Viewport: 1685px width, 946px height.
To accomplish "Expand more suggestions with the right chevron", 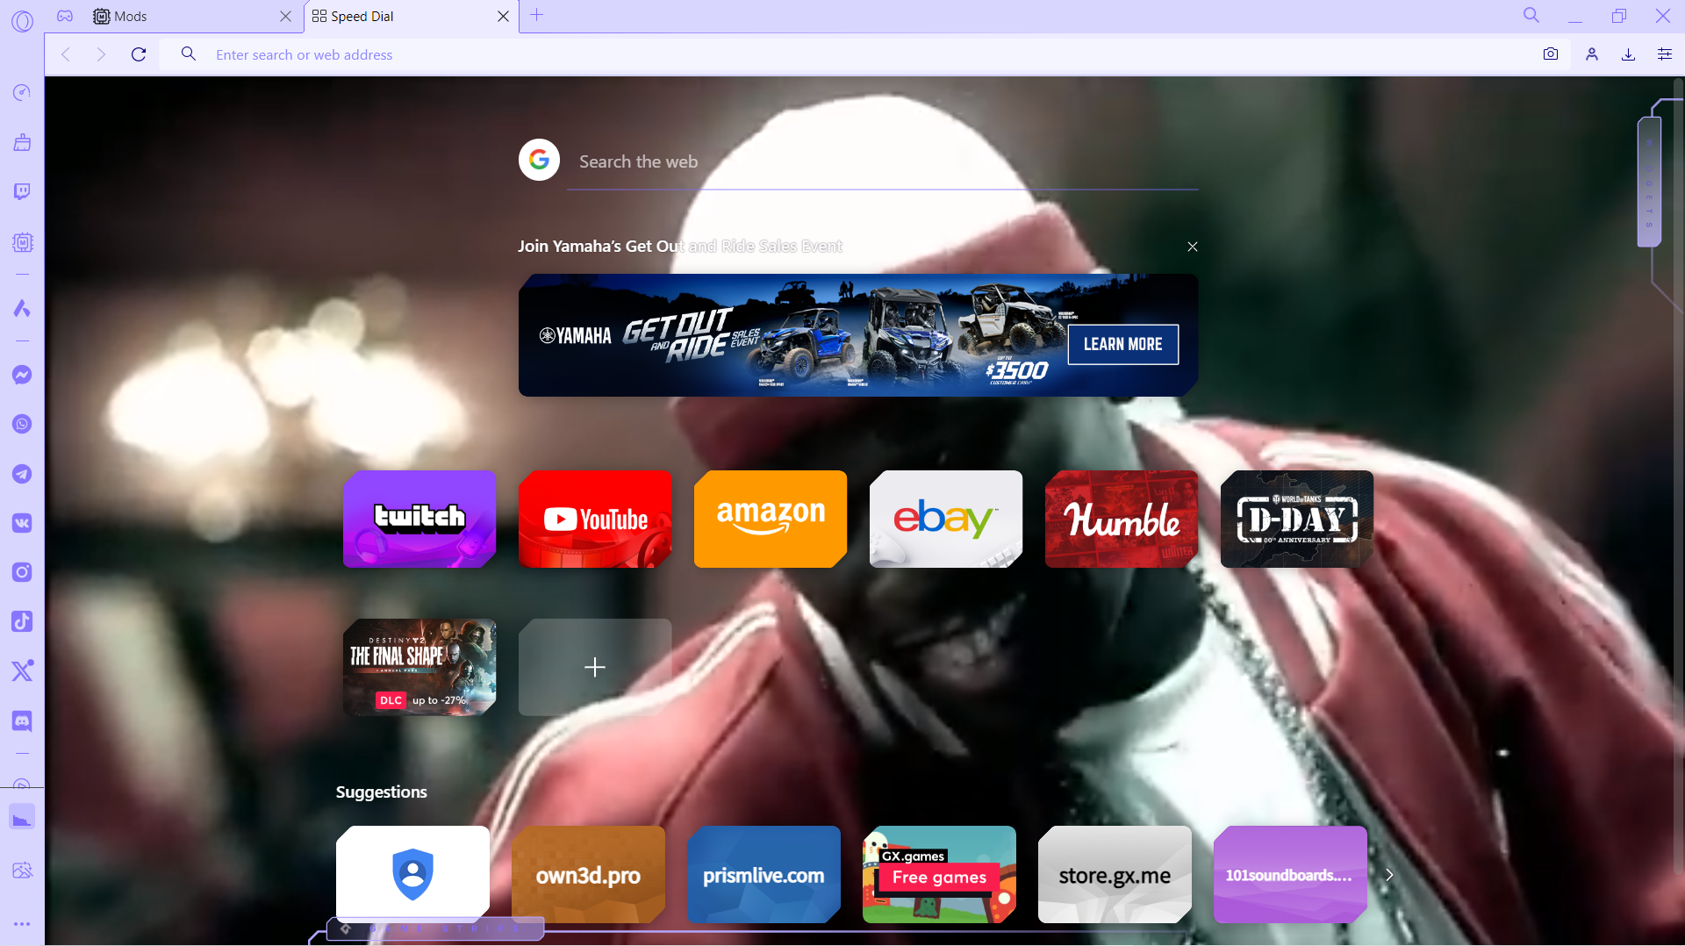I will click(x=1388, y=874).
